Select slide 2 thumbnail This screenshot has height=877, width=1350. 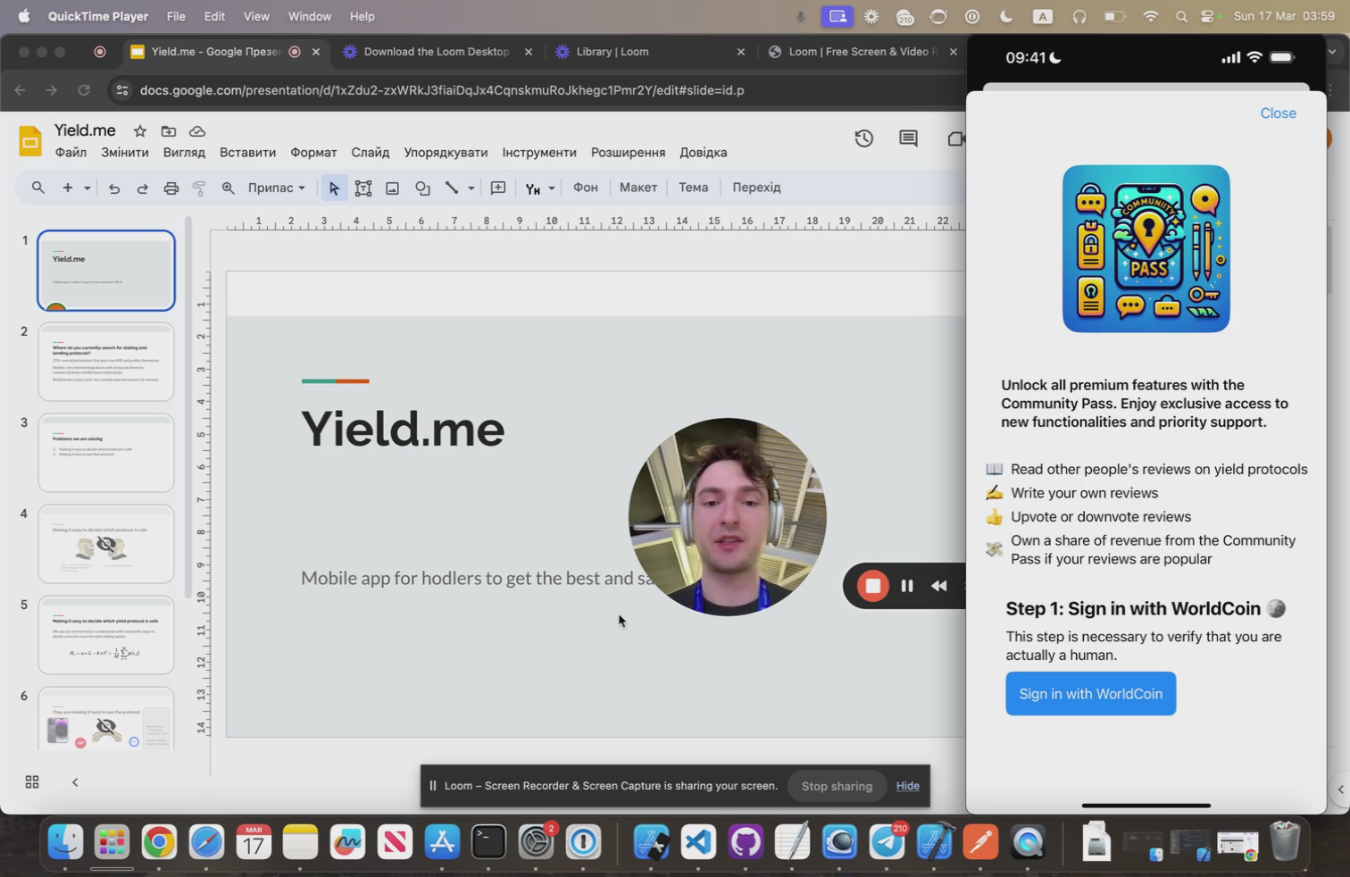coord(106,362)
